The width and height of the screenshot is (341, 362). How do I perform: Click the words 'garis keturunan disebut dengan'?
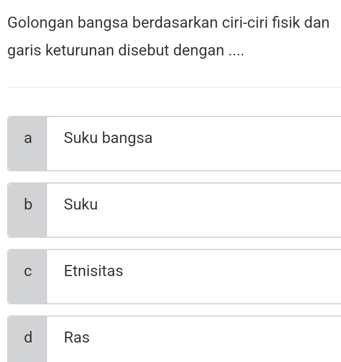point(116,51)
